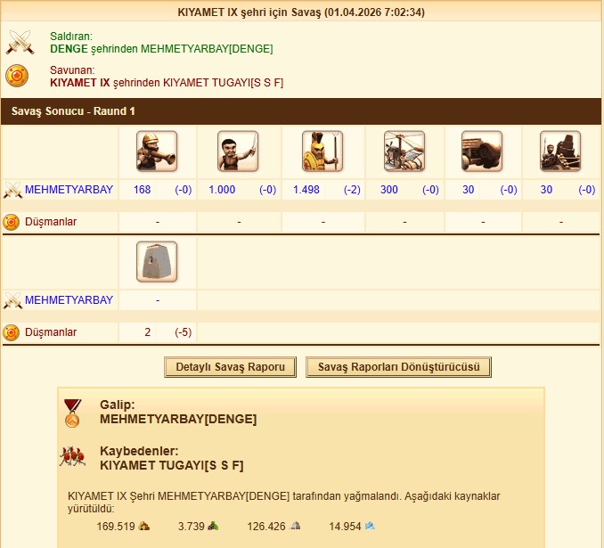
Task: Click the Kaybedenler name KIYAMET TUGAYI[S S F]
Action: (172, 465)
